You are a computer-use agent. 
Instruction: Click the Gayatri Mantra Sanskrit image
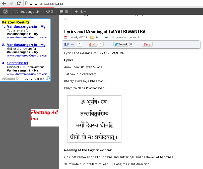click(94, 119)
